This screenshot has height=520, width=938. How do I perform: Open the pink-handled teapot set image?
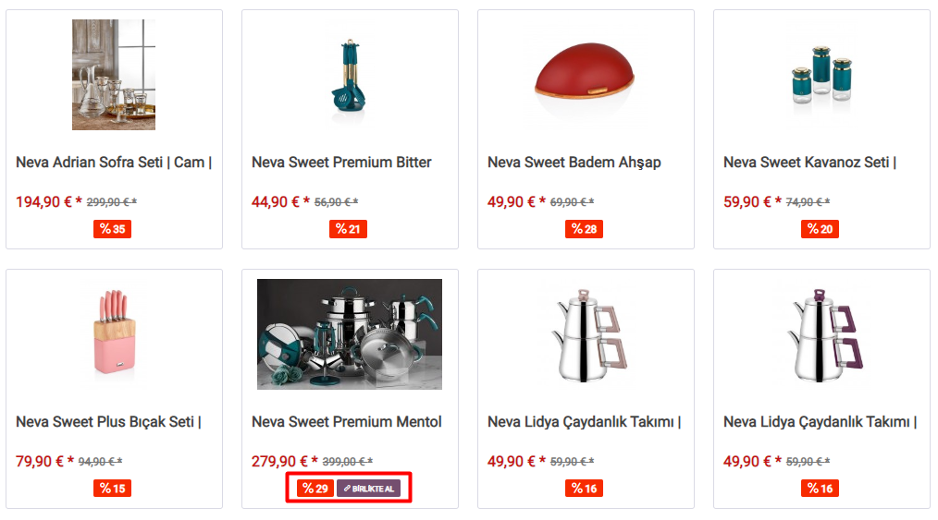tap(588, 334)
